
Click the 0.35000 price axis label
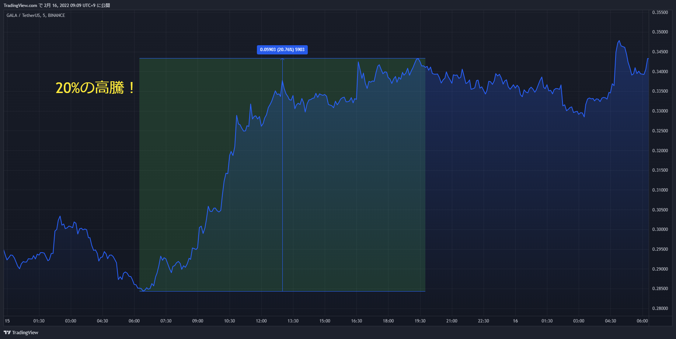tap(660, 32)
